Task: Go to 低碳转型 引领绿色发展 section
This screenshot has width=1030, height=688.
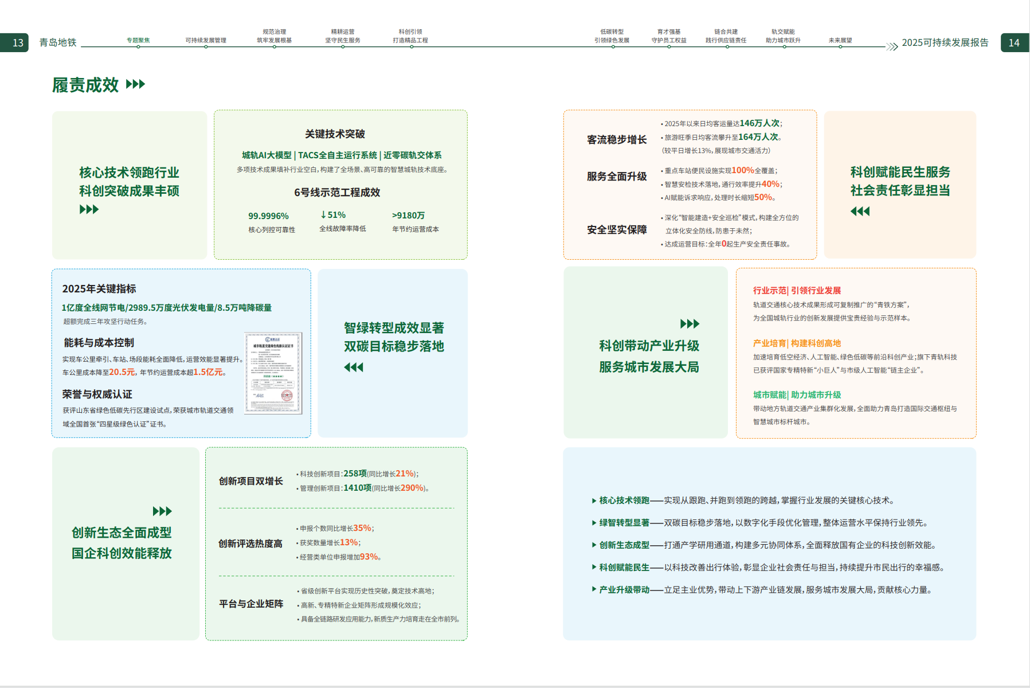Action: click(612, 36)
